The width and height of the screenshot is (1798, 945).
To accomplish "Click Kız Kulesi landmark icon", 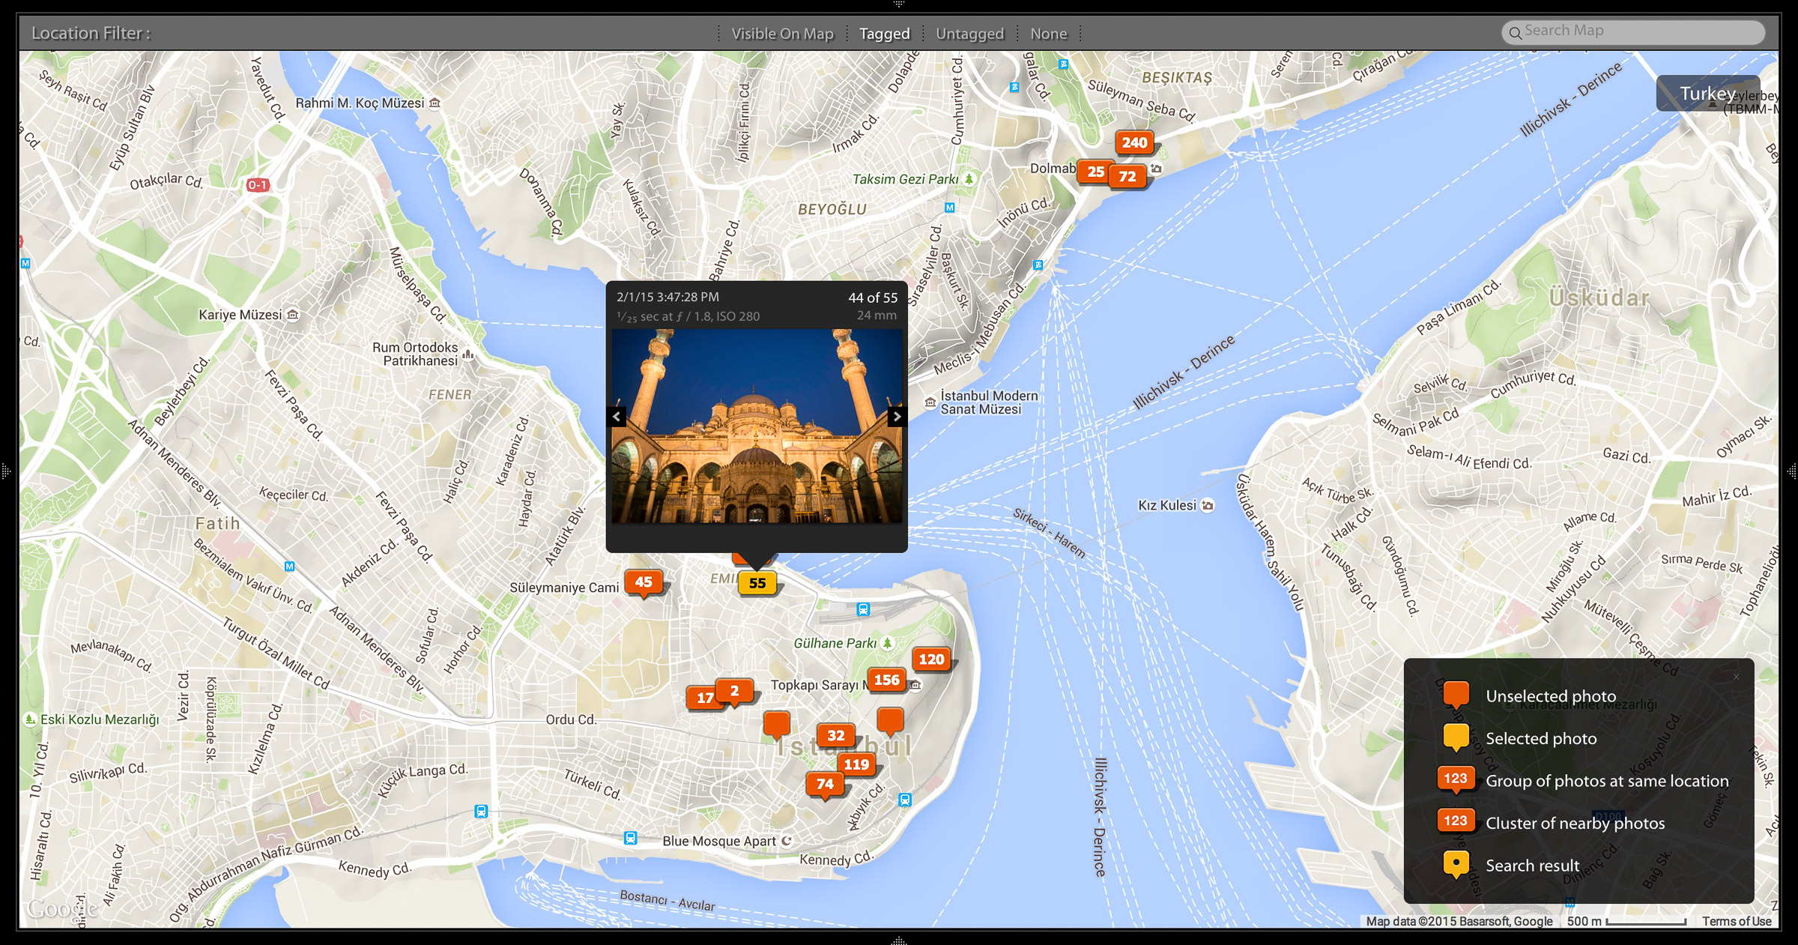I will point(1208,506).
